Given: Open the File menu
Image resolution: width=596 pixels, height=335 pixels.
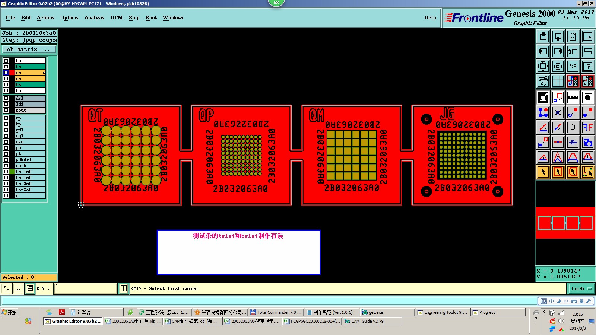Looking at the screenshot, I should [x=10, y=17].
